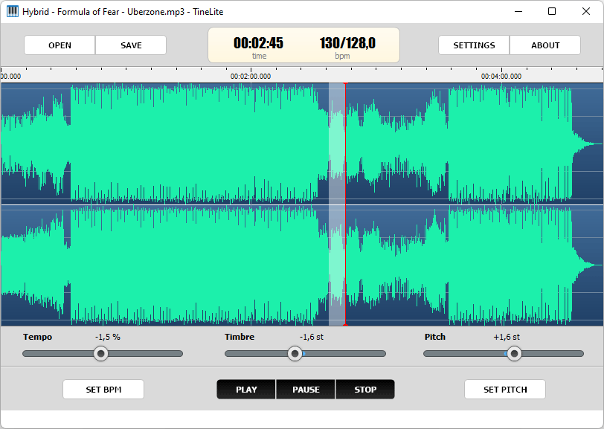
Task: Click the SET PITCH button
Action: (x=505, y=390)
